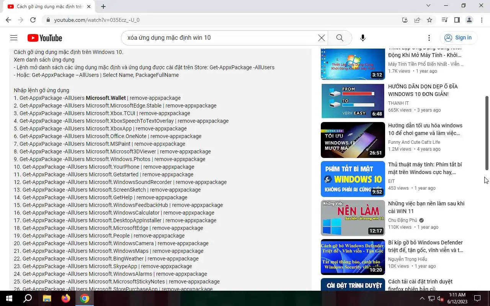
Task: Click the Microsoft.SkypeApp command line
Action: [103, 266]
